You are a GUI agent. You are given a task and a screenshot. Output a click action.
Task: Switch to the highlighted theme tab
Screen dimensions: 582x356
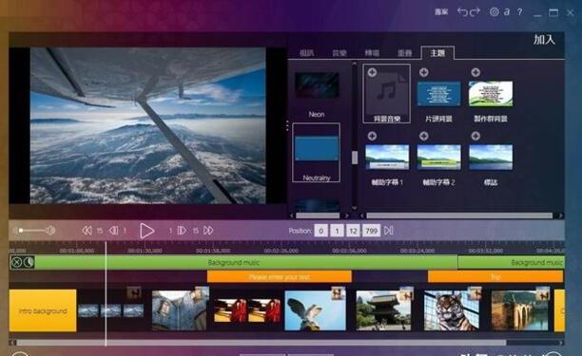click(x=437, y=53)
